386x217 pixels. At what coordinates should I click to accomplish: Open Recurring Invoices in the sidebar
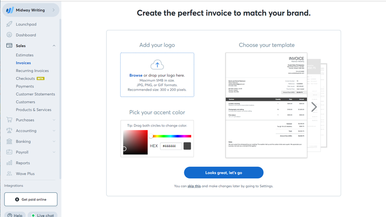[32, 70]
